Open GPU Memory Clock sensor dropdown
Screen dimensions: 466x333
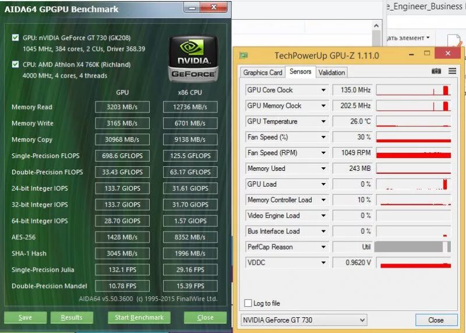tap(323, 106)
